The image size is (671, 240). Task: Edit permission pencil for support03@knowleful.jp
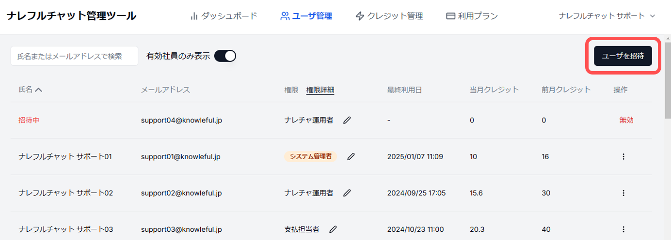(333, 229)
